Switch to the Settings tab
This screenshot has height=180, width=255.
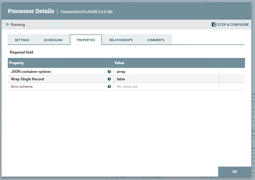[x=22, y=40]
